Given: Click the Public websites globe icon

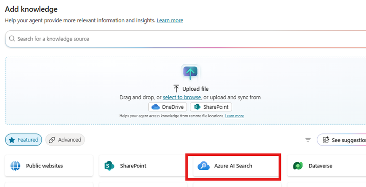Looking at the screenshot, I should pyautogui.click(x=15, y=166).
